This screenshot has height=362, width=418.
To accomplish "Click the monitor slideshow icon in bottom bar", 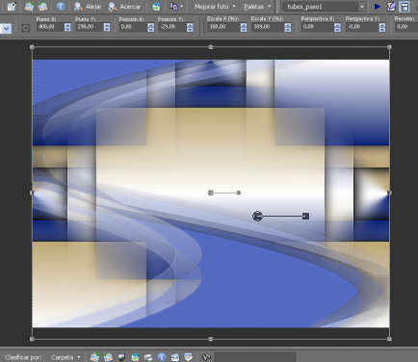I will pos(121,357).
